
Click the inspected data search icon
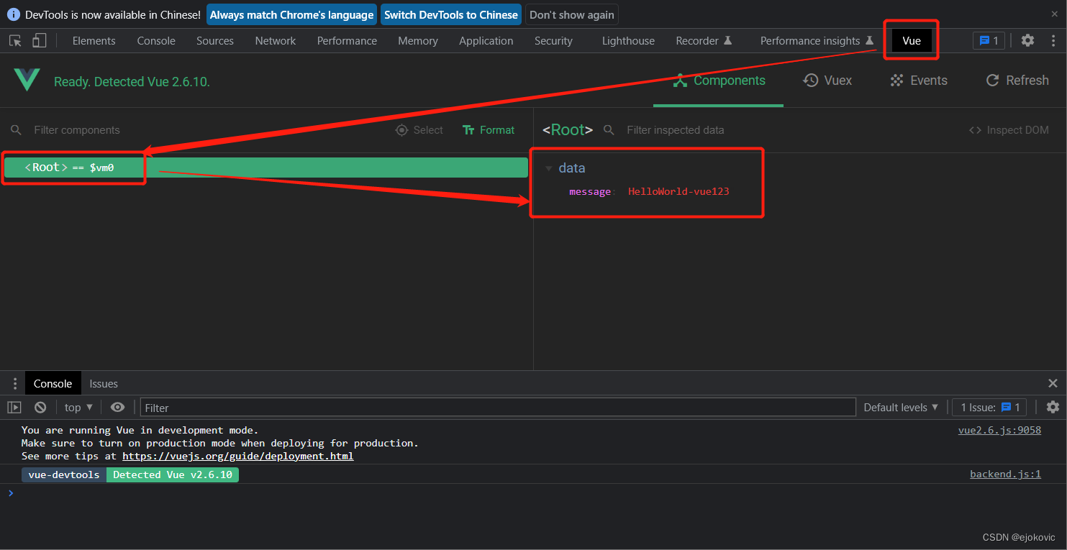(609, 130)
